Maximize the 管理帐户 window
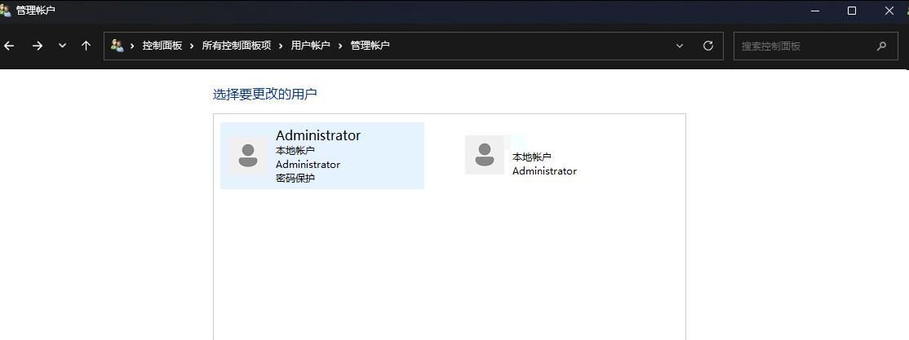Screen dimensions: 909x340 [851, 11]
